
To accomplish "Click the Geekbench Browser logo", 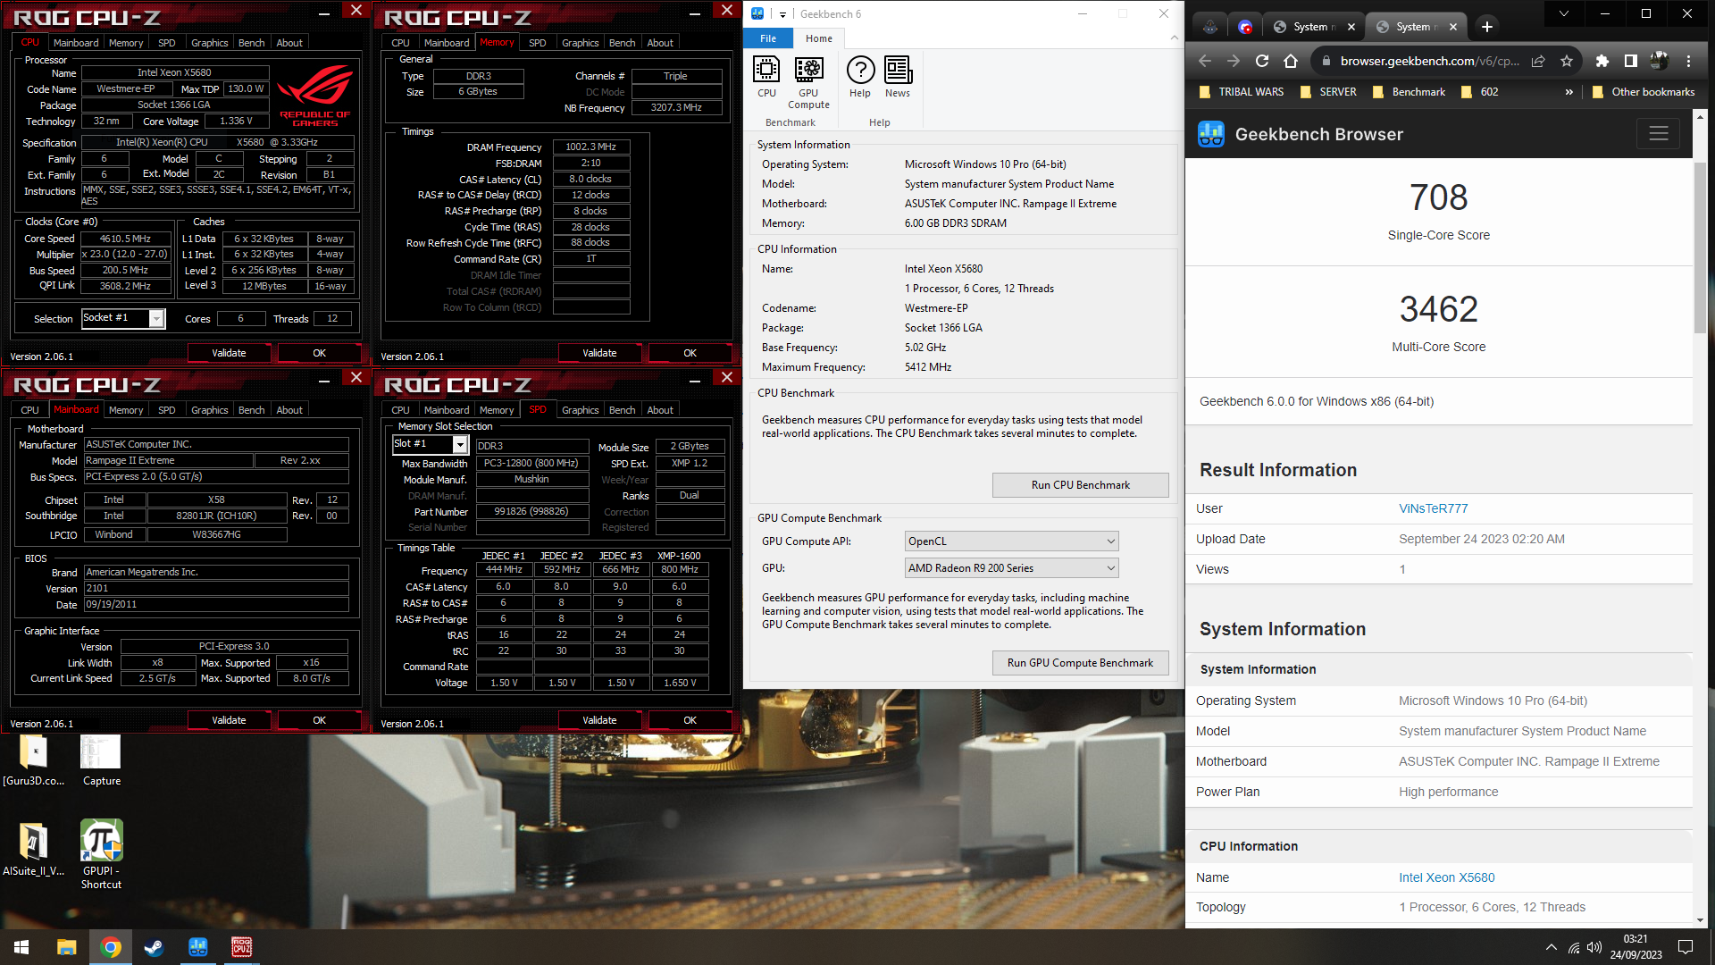I will (1211, 134).
